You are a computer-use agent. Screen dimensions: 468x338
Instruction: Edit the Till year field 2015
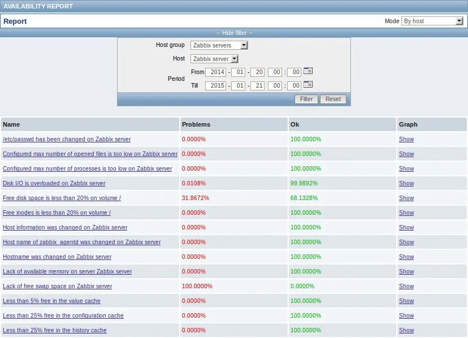click(216, 86)
